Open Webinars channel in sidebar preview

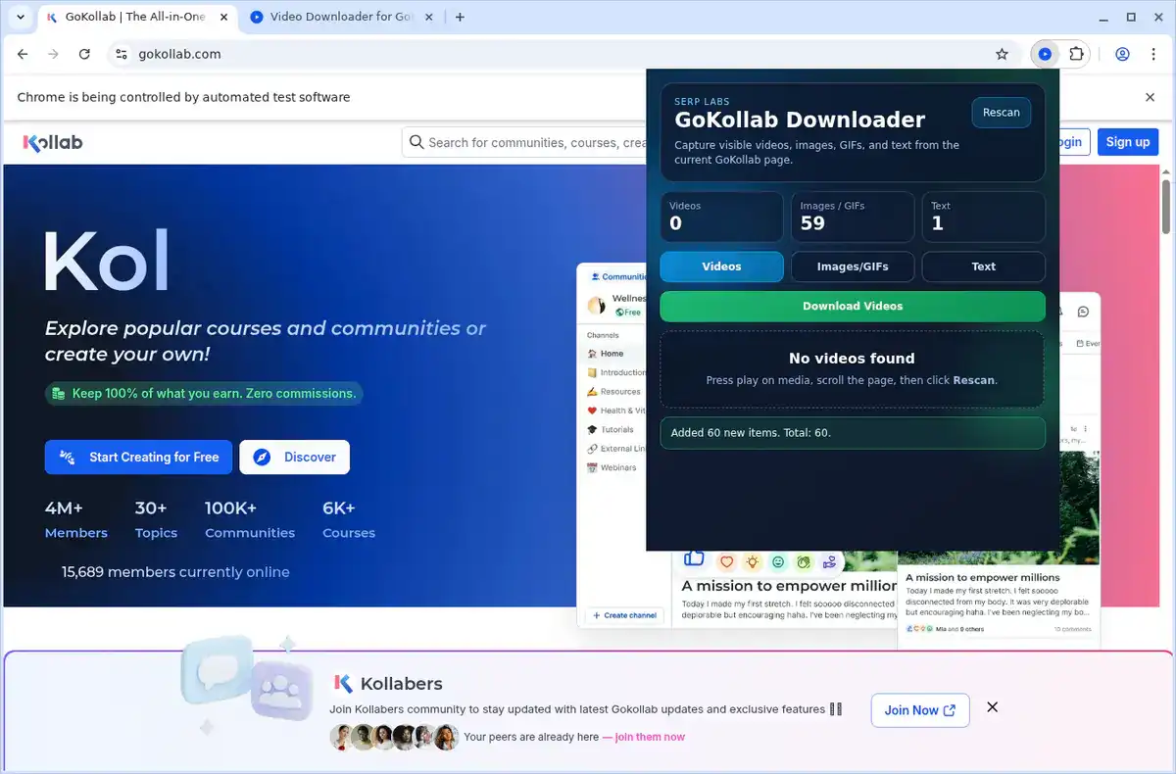coord(617,467)
